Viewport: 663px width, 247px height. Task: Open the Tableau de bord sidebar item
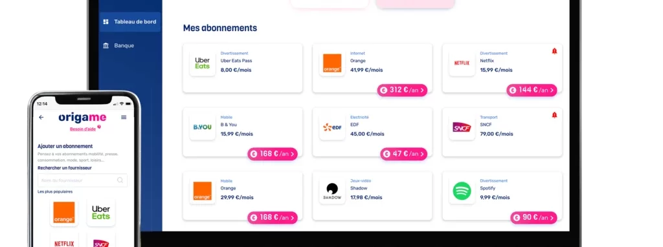pyautogui.click(x=129, y=22)
